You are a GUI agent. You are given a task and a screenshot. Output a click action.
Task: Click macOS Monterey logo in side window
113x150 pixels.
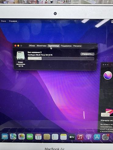[108, 75]
